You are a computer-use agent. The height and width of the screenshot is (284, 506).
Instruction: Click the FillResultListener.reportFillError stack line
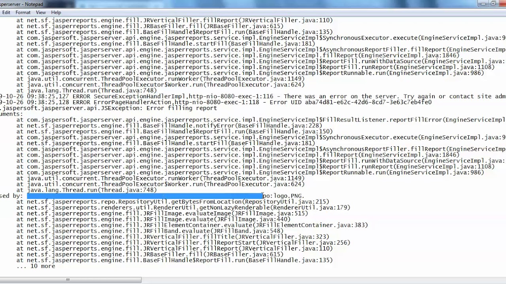261,120
